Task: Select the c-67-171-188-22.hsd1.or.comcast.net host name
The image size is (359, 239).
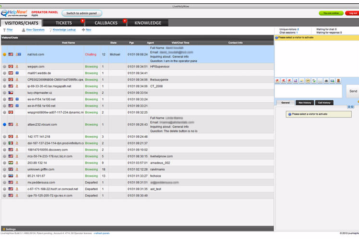Action: pos(53,189)
